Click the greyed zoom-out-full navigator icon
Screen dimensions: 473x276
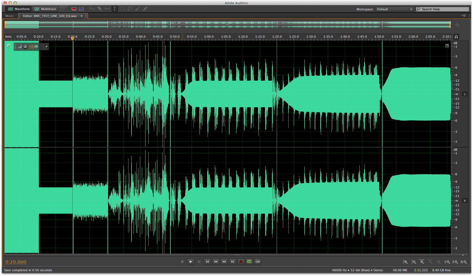[x=457, y=25]
